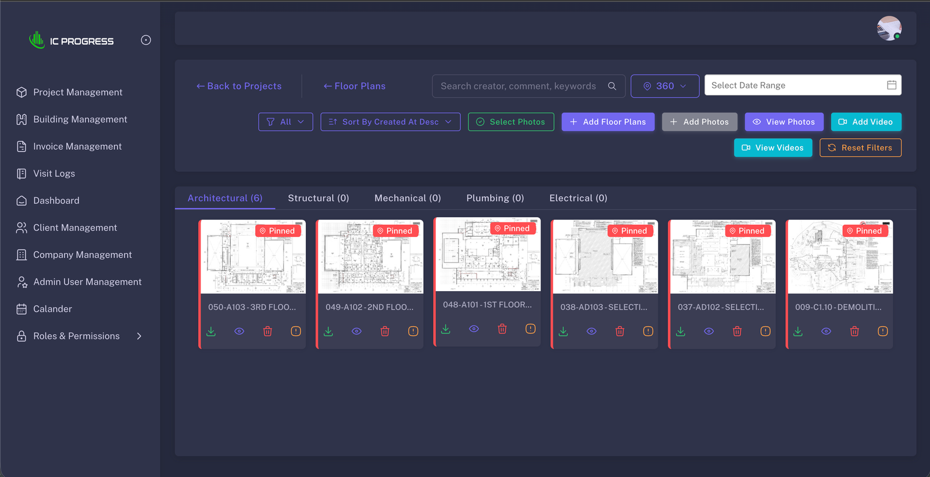Viewport: 930px width, 477px height.
Task: Click the Add Photos button
Action: point(700,122)
